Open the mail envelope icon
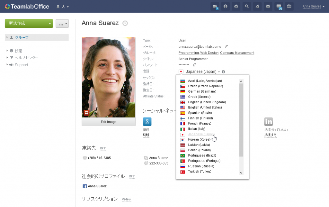 coord(268,6)
